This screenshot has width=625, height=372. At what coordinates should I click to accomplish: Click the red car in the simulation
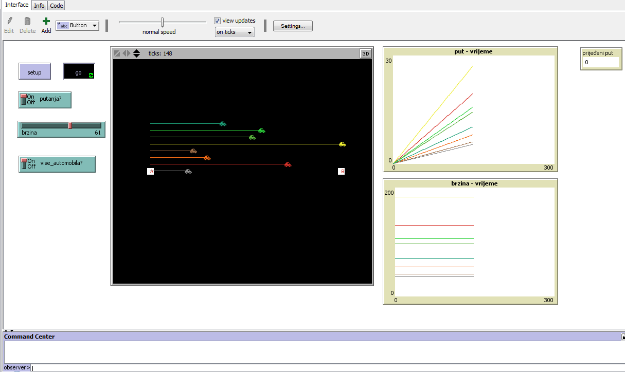[288, 164]
